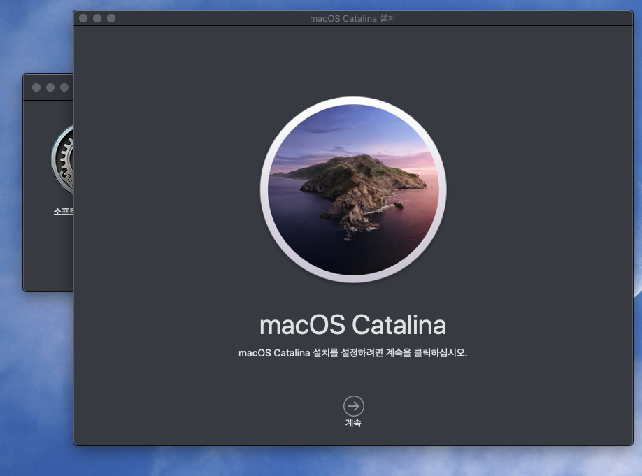Click the window title macOS Catalina 설치

pyautogui.click(x=352, y=18)
